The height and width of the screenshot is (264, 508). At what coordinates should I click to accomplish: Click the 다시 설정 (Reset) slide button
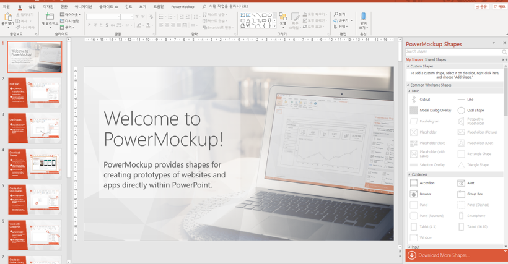69,21
